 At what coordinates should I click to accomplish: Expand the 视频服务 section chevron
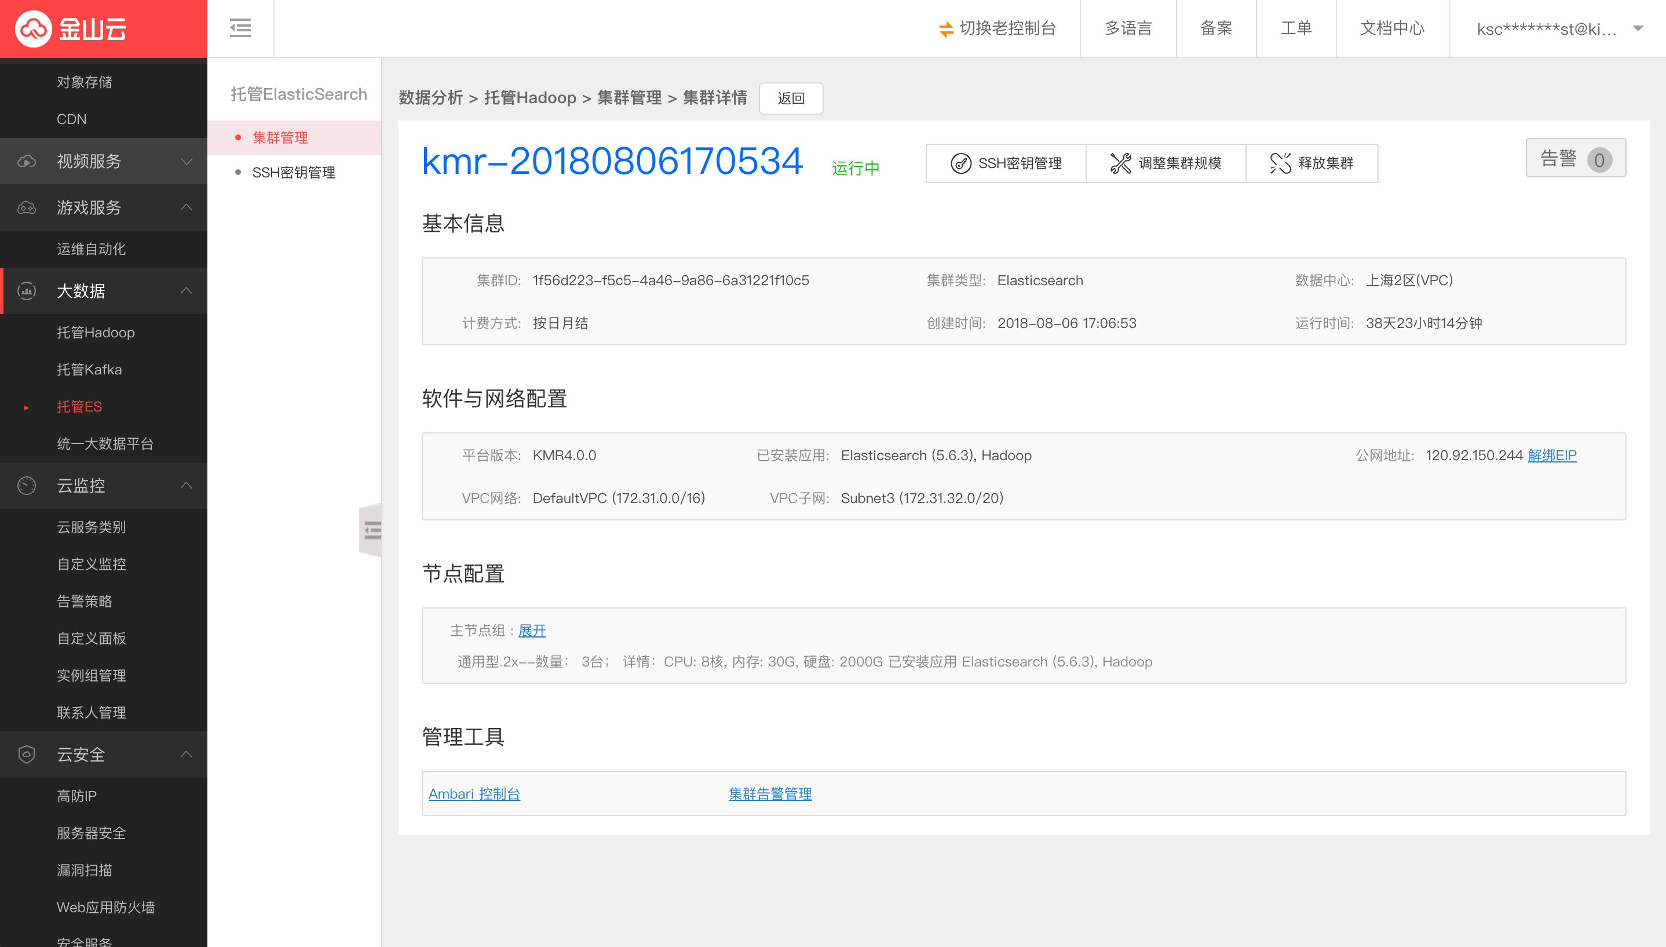pyautogui.click(x=187, y=161)
